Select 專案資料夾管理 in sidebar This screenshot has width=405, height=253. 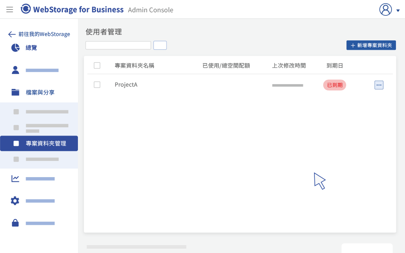[39, 143]
